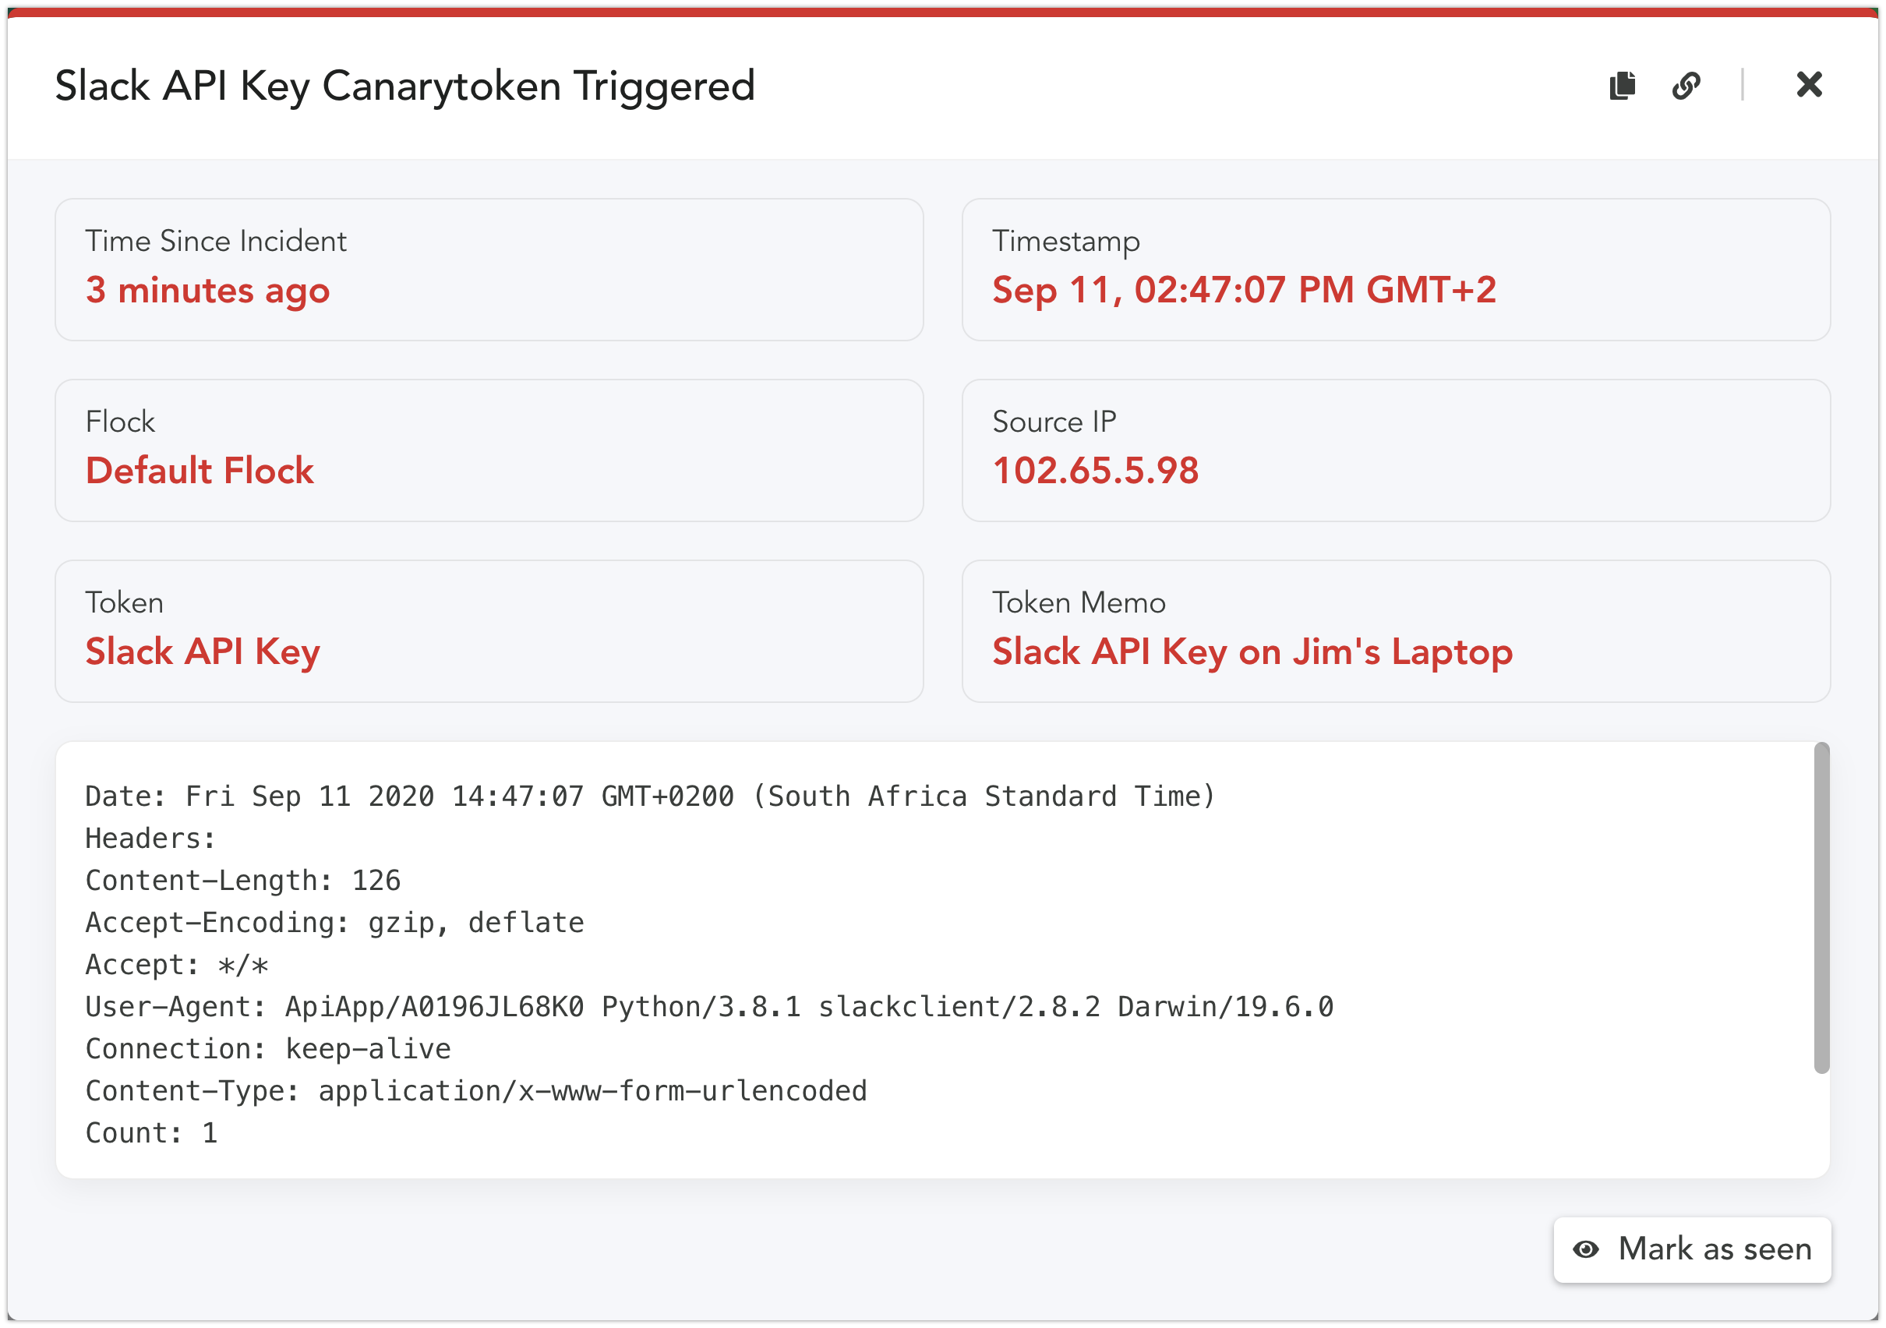
Task: Click the Source IP card label
Action: (x=1054, y=422)
